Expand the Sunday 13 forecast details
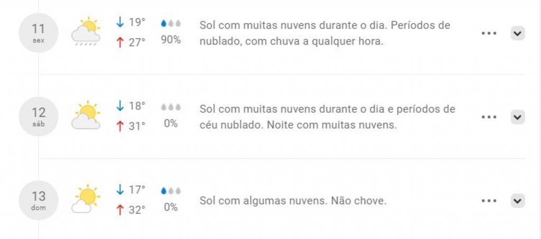This screenshot has width=541, height=239. tap(518, 200)
